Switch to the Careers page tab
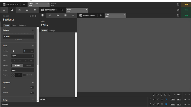Screen dimensions: 191x107 (54, 5)
